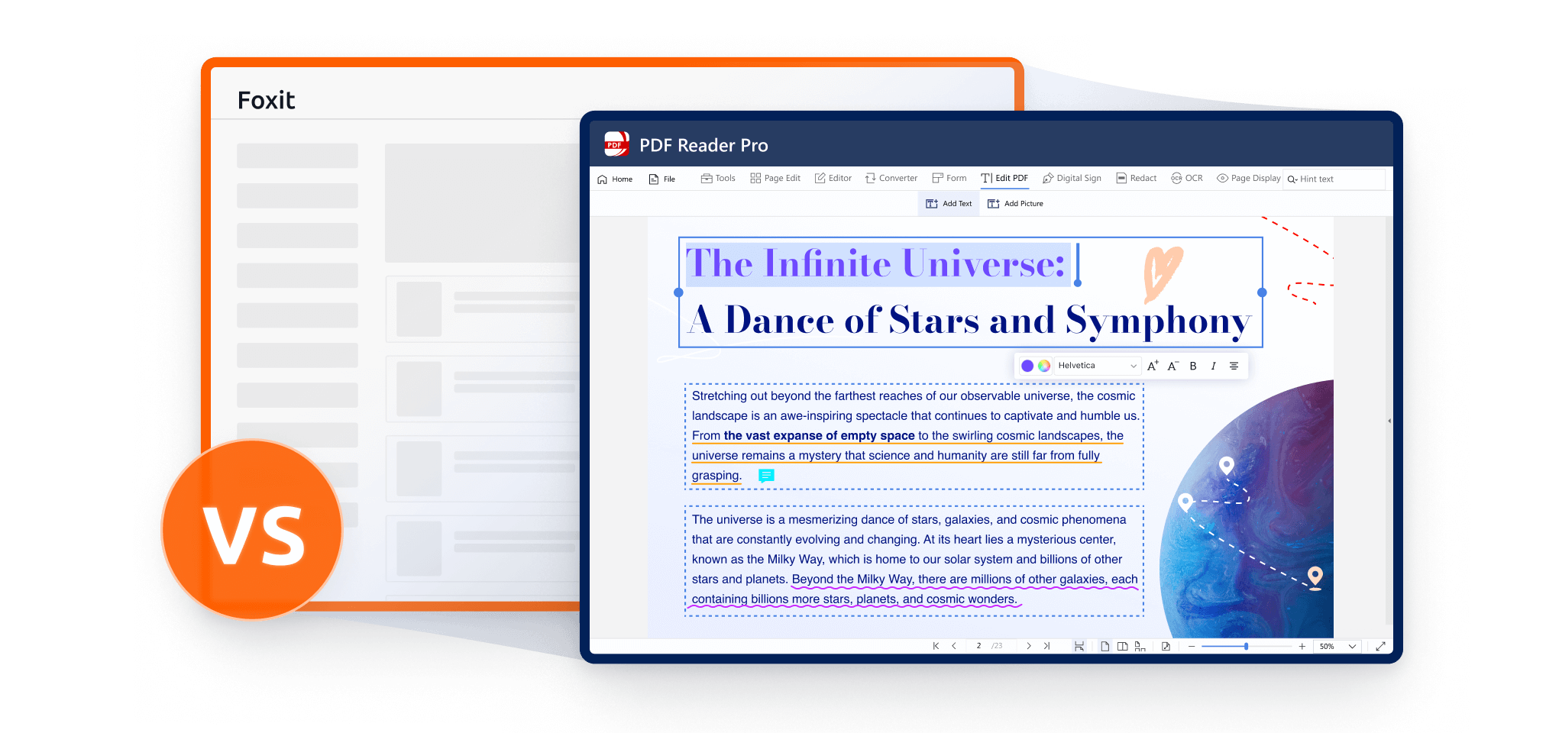Go to the previous page
The height and width of the screenshot is (733, 1546).
click(x=954, y=646)
